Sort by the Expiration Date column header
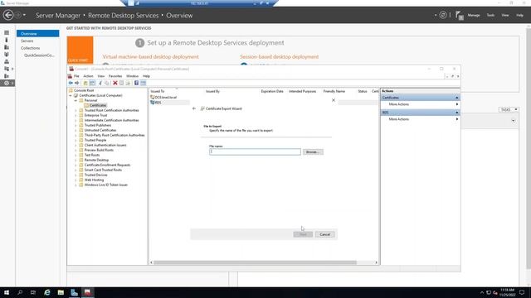The width and height of the screenshot is (531, 298). pos(273,91)
